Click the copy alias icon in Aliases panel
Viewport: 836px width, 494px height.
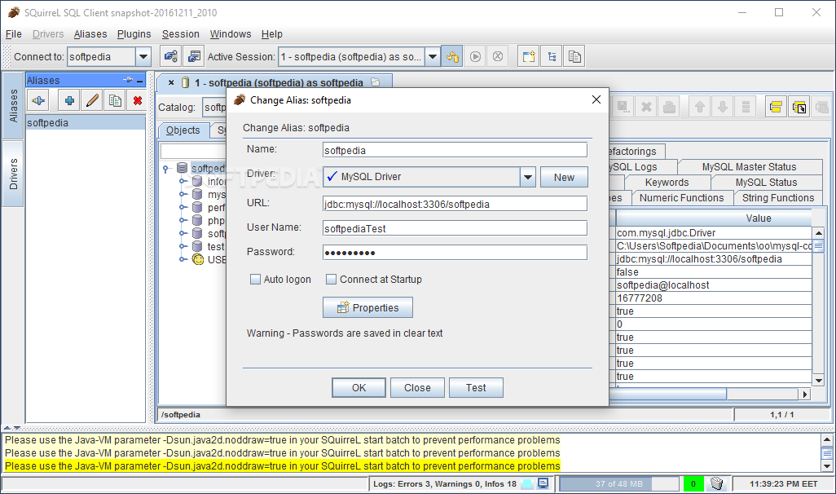point(115,100)
